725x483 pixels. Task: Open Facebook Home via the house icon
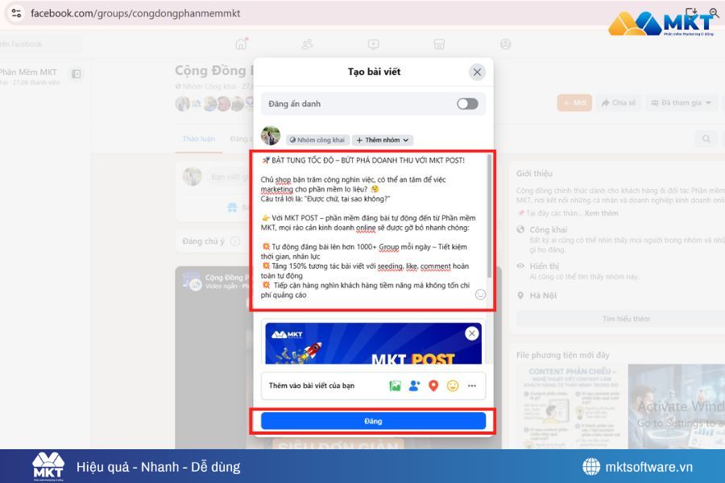click(x=242, y=44)
